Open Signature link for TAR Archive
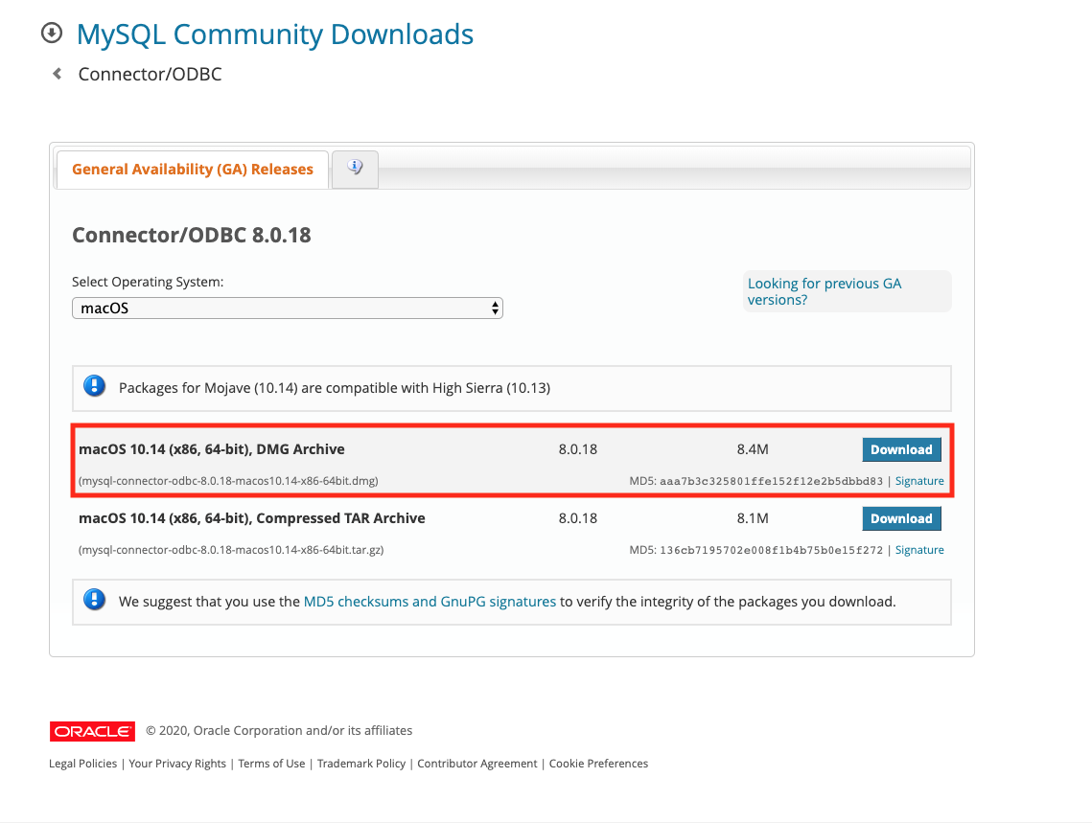Screen dimensions: 1092x823 [919, 550]
